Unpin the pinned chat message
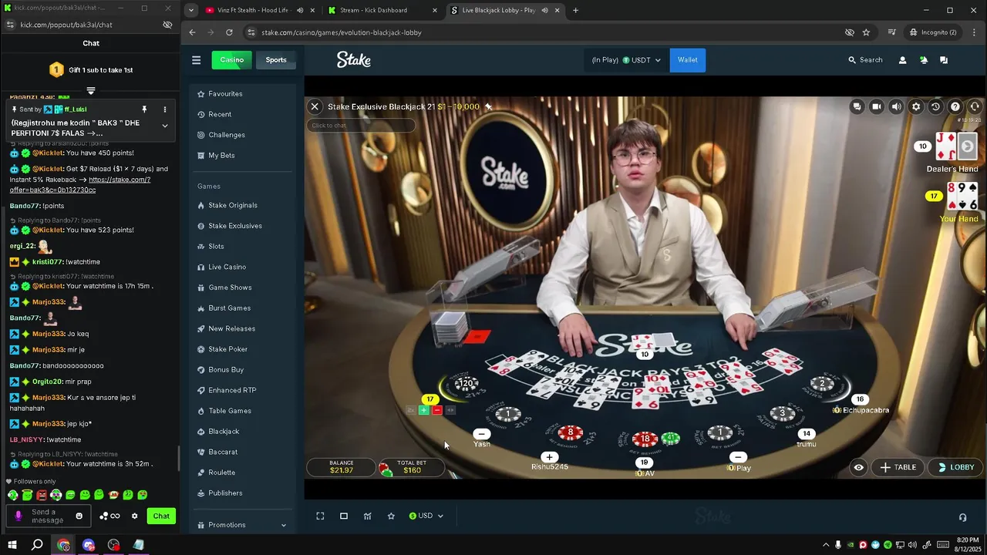This screenshot has width=987, height=555. pos(144,109)
